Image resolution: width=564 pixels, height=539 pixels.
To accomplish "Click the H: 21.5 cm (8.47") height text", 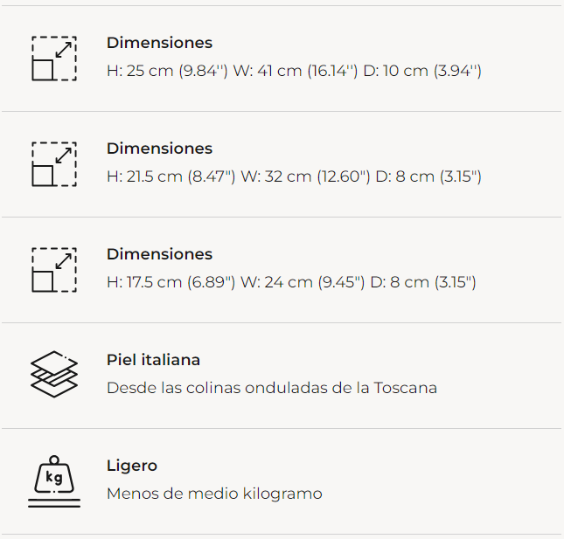I will tap(171, 176).
